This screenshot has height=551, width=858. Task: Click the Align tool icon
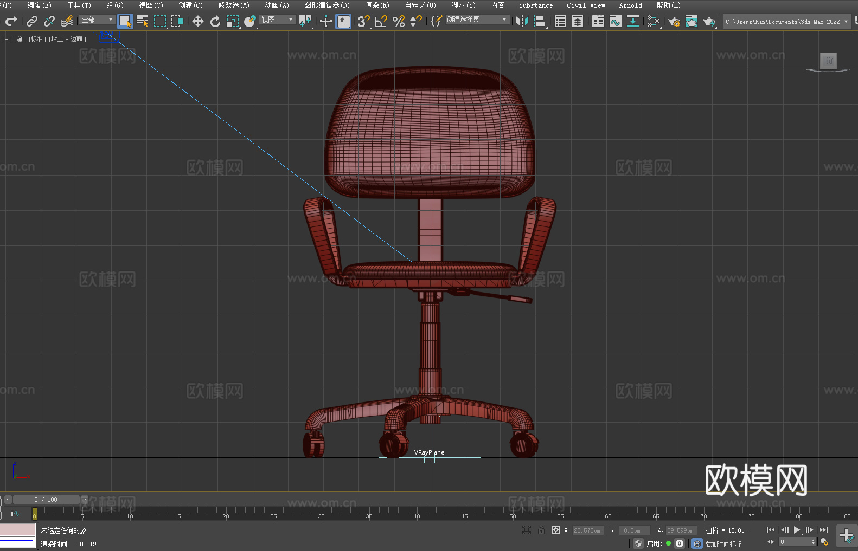(x=540, y=21)
